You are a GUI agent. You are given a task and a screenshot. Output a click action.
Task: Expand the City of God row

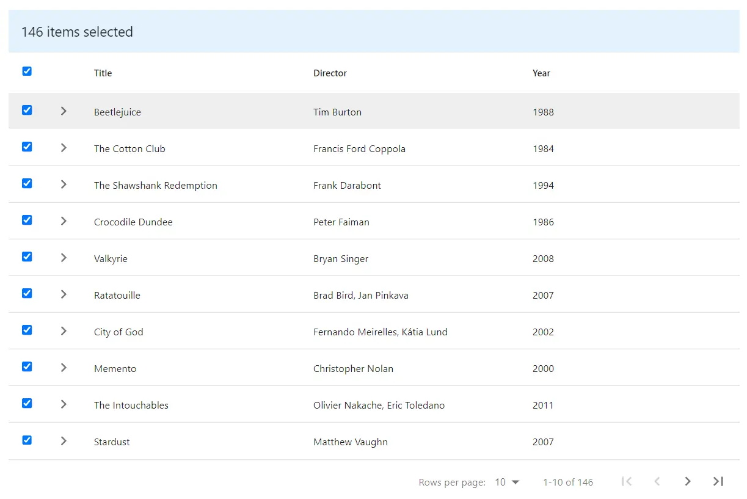tap(64, 331)
